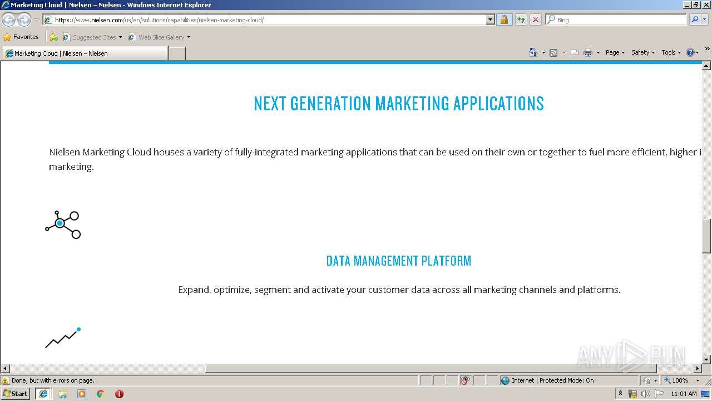The image size is (712, 401).
Task: Open Windows Explorer folder taskbar icon
Action: (x=63, y=394)
